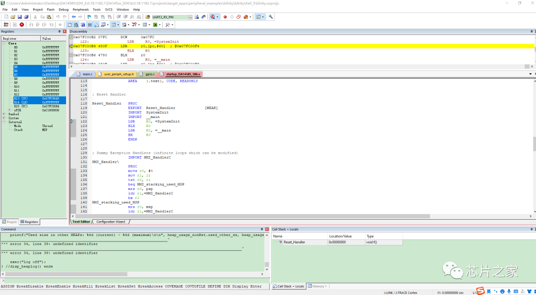Toggle the Command Window toolbar icon
The image size is (536, 295).
pos(69,25)
